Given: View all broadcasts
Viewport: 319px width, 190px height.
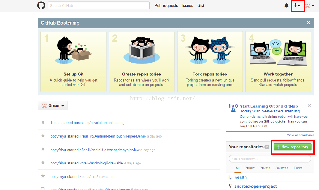Looking at the screenshot, I should point(300,135).
